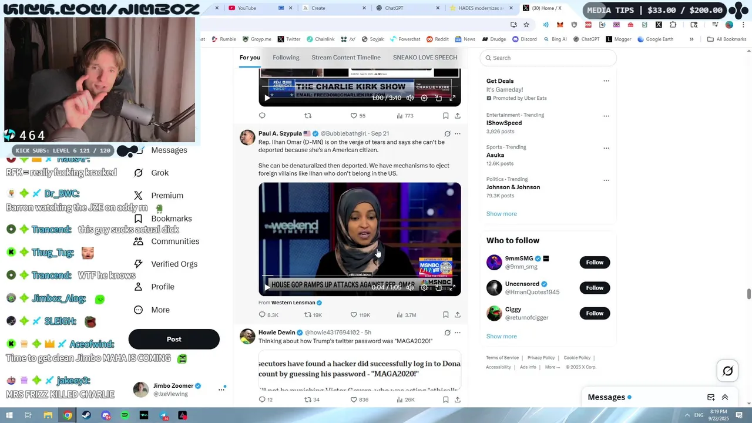The width and height of the screenshot is (752, 423).
Task: Open options for Asuka trend
Action: point(606,148)
